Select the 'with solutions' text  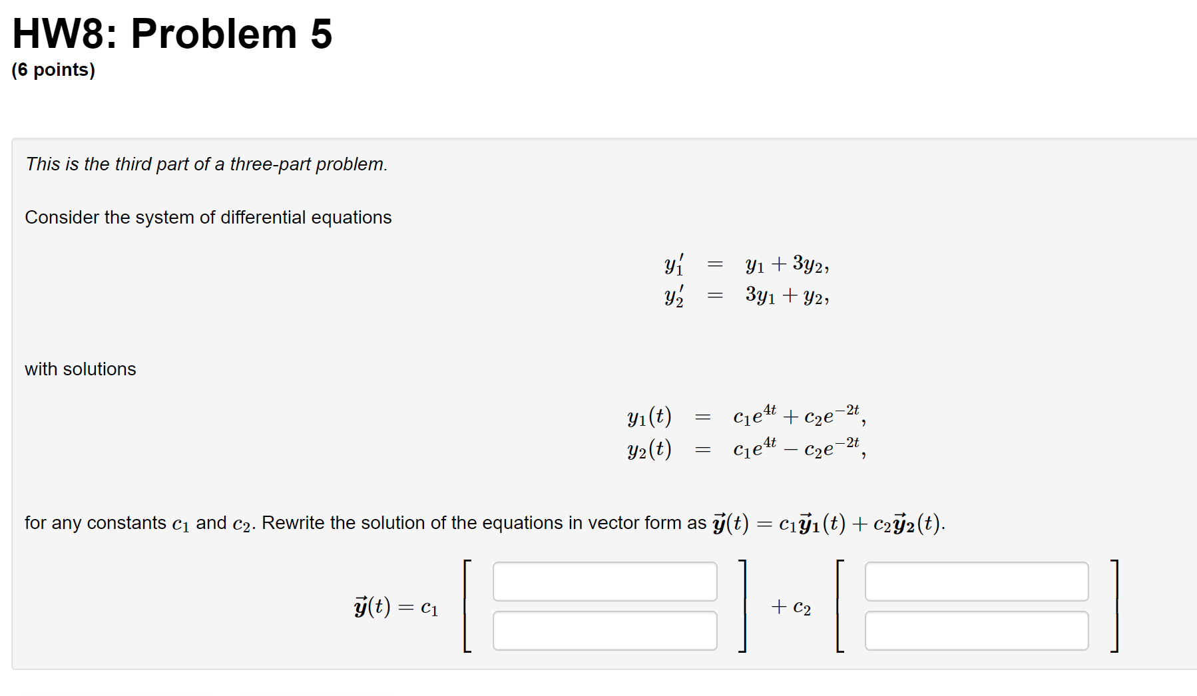click(79, 369)
